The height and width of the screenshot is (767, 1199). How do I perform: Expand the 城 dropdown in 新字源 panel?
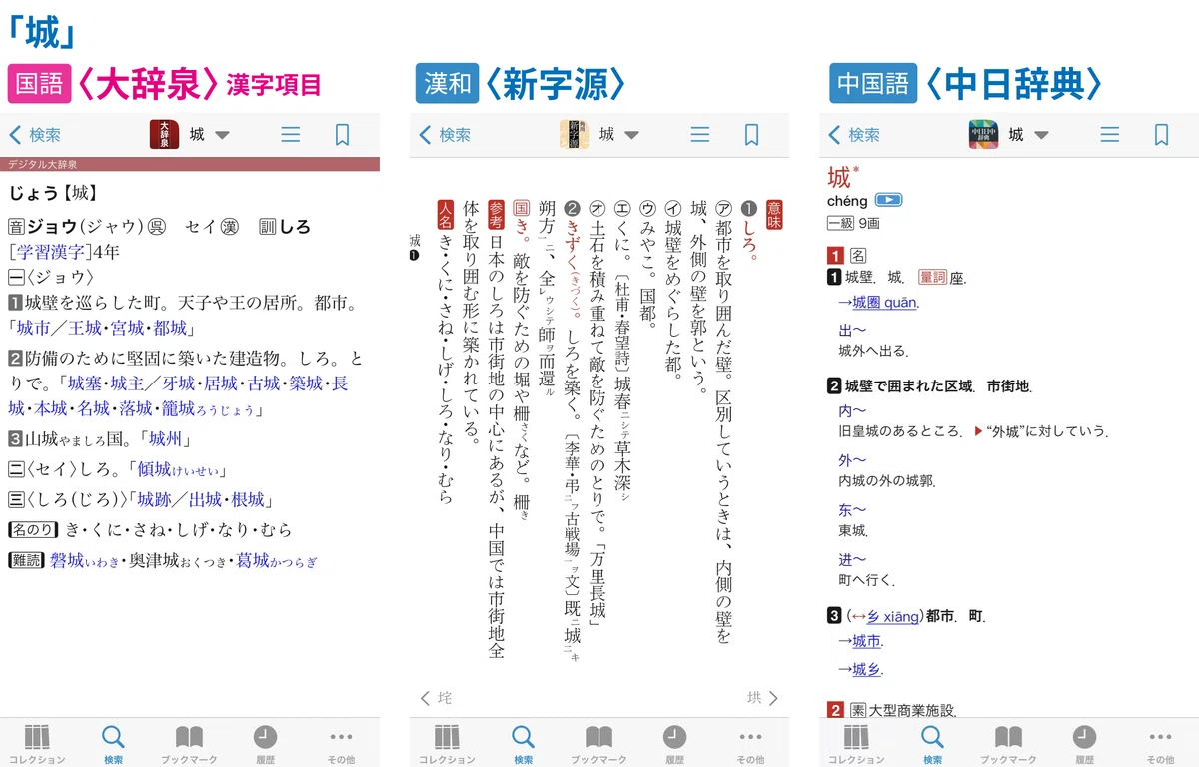[x=631, y=135]
